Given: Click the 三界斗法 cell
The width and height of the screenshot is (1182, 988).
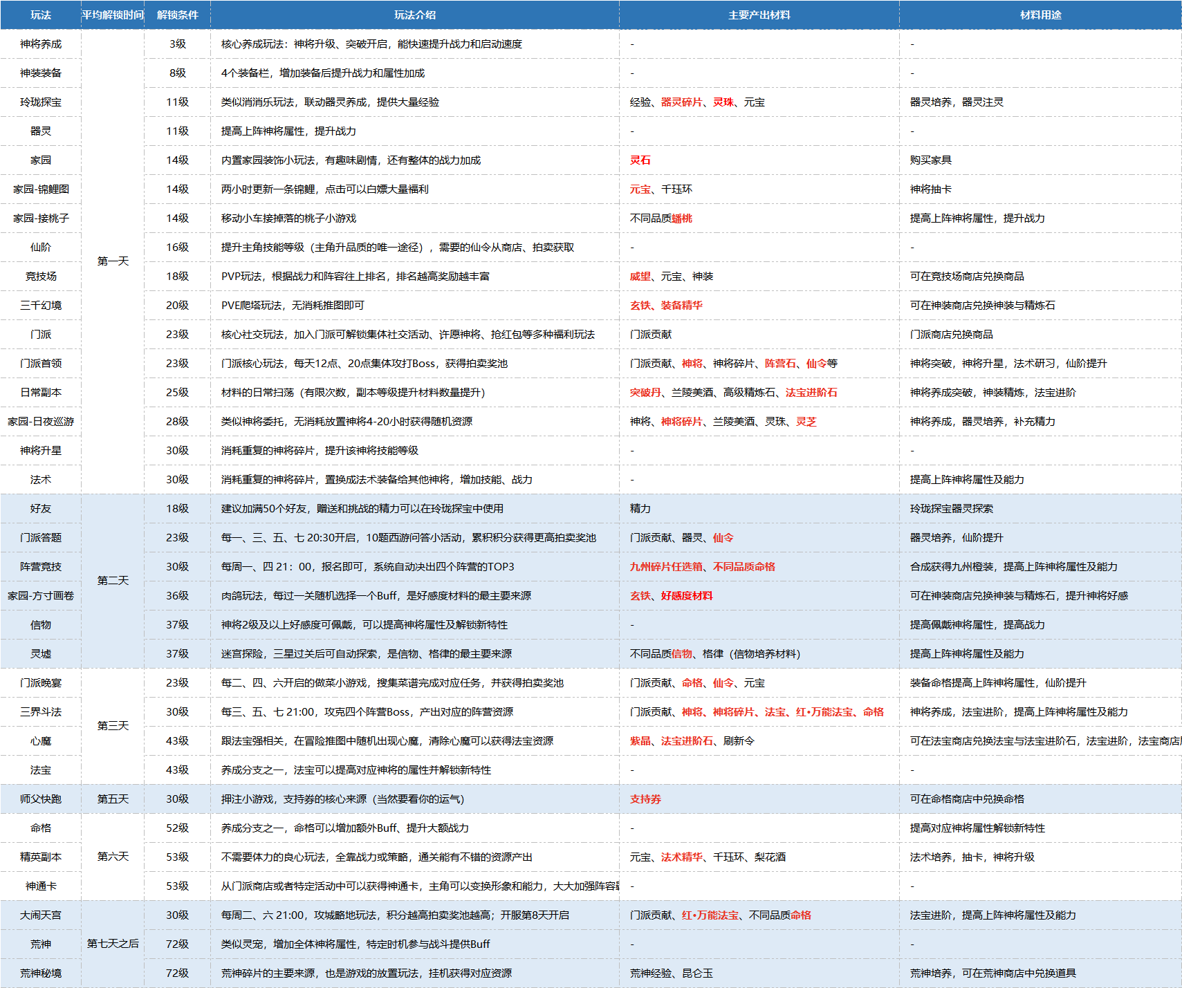Looking at the screenshot, I should (41, 712).
